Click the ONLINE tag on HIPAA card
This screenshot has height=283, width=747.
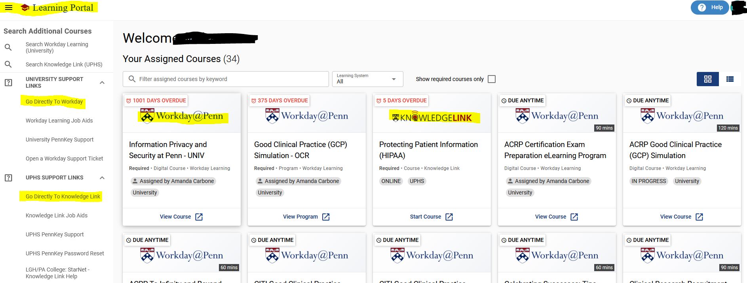[391, 181]
